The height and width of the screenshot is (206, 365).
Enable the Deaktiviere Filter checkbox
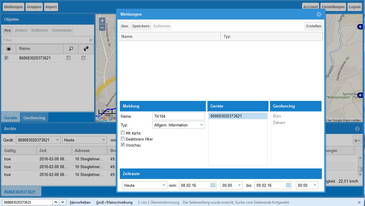coord(123,139)
